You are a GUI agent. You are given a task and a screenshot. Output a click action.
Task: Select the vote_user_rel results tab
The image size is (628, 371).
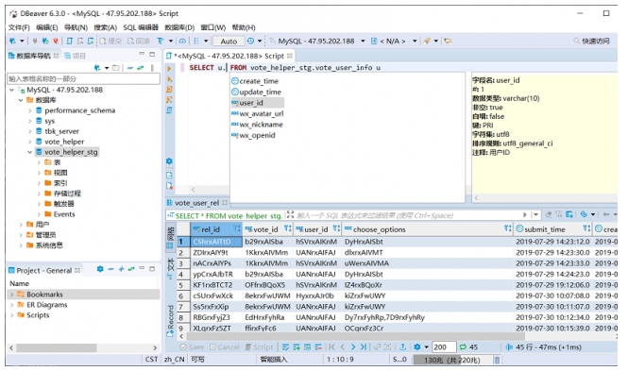196,203
